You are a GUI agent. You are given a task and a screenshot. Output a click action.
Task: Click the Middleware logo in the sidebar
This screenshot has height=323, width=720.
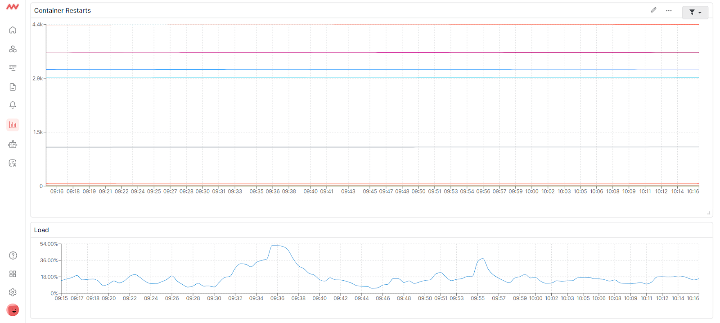[x=13, y=7]
